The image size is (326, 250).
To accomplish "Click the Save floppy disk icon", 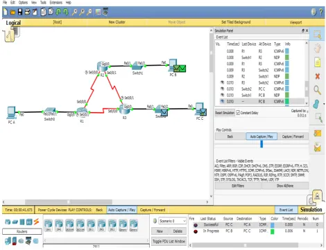I will tap(20, 12).
